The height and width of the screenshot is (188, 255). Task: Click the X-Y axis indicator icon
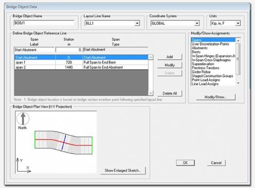23,166
